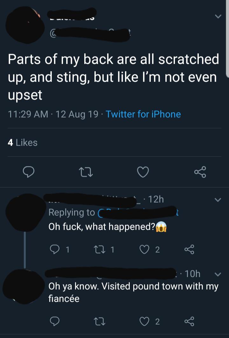This screenshot has height=338, width=229.
Task: Open the reply composer for the main tweet
Action: [29, 172]
